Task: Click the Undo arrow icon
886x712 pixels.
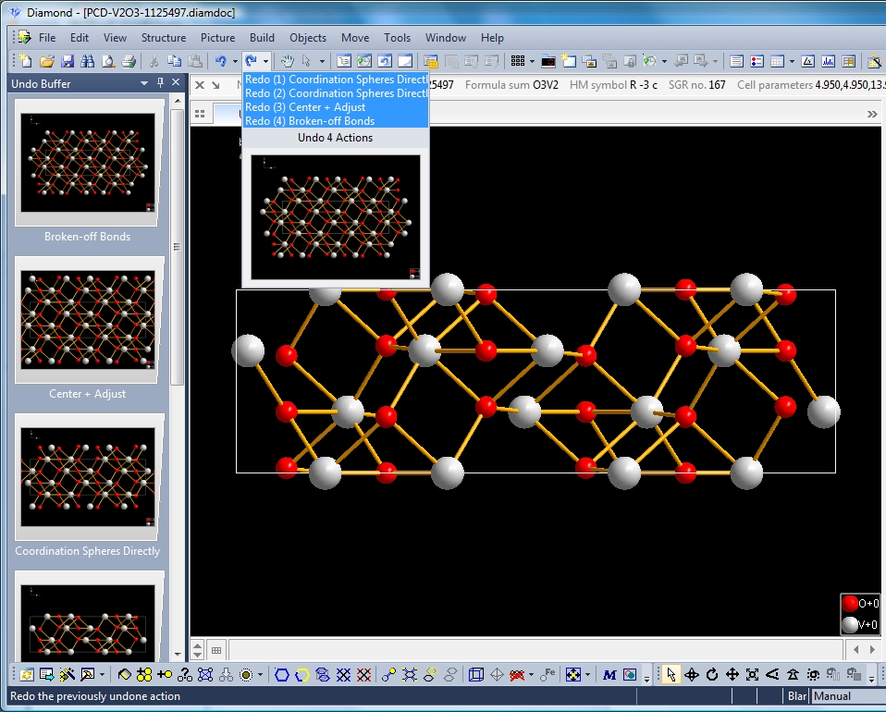Action: (x=220, y=61)
